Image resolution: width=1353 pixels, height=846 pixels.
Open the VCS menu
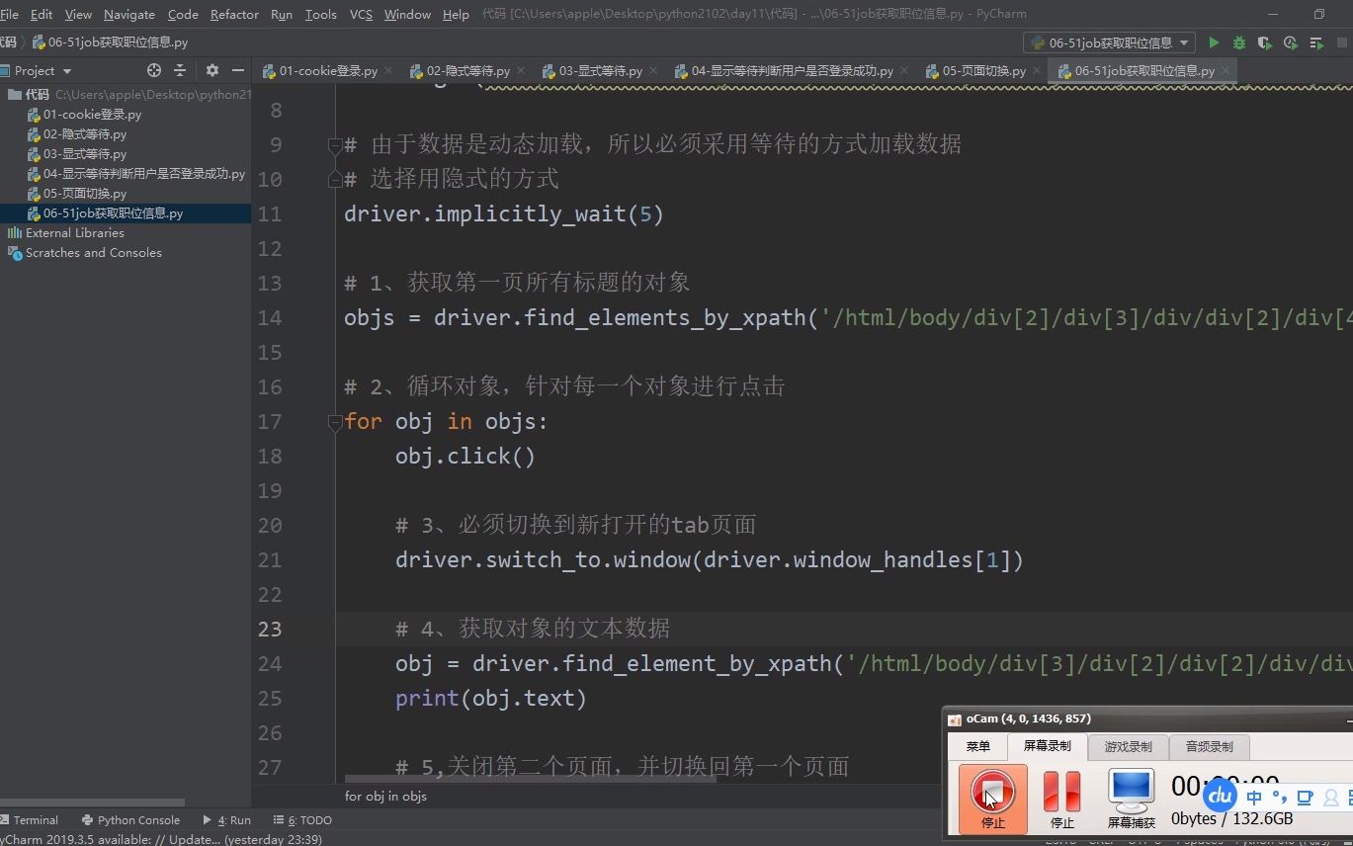coord(361,14)
